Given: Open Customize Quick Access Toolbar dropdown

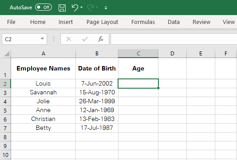Looking at the screenshot, I should [106, 8].
